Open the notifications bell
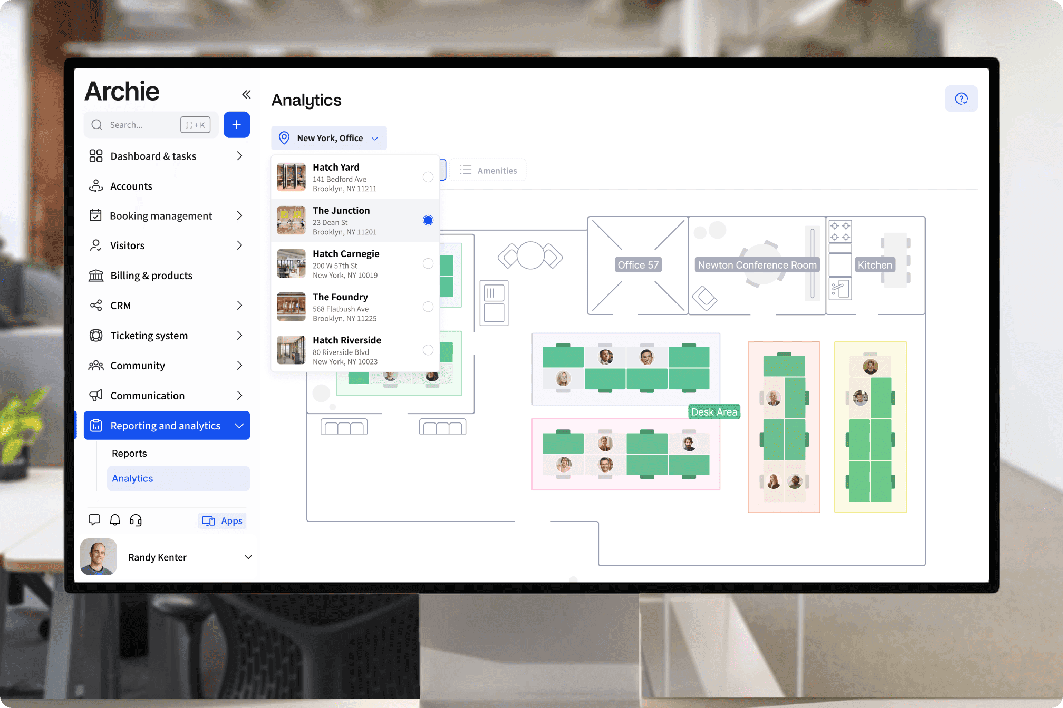 click(x=115, y=520)
